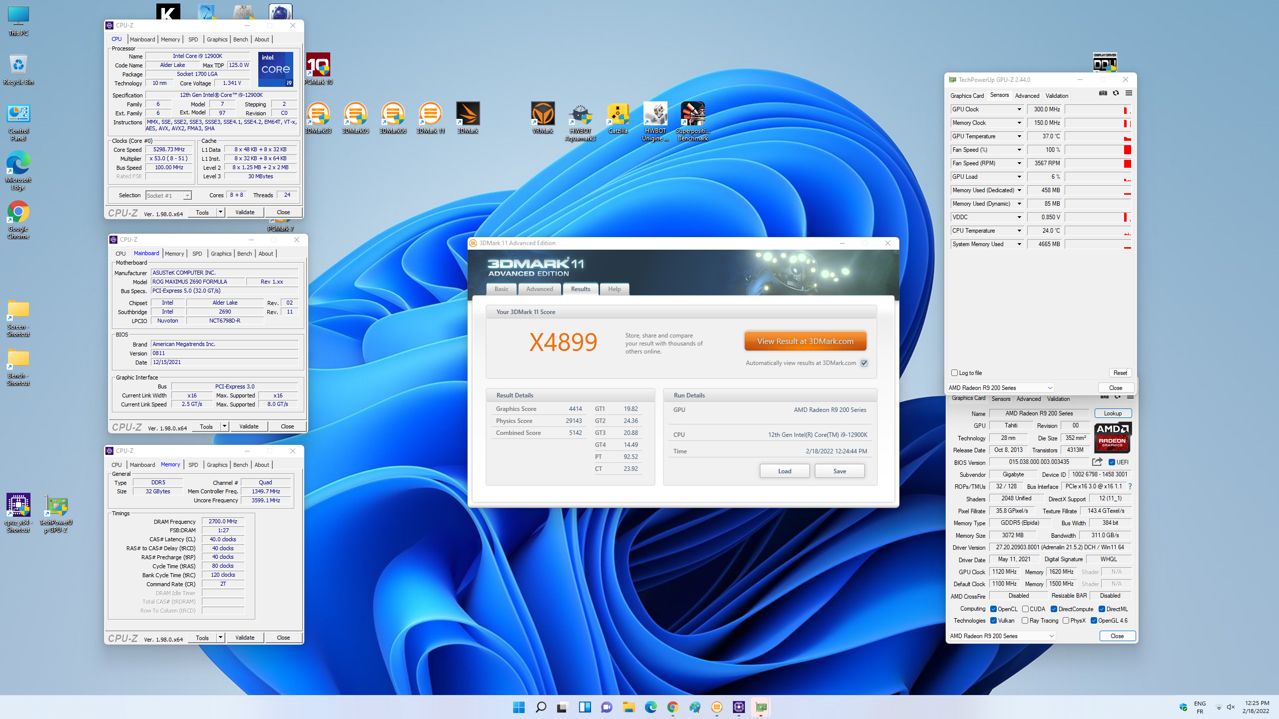Toggle the UEFI checkbox in GPU-Z
This screenshot has height=719, width=1279.
(x=1112, y=462)
